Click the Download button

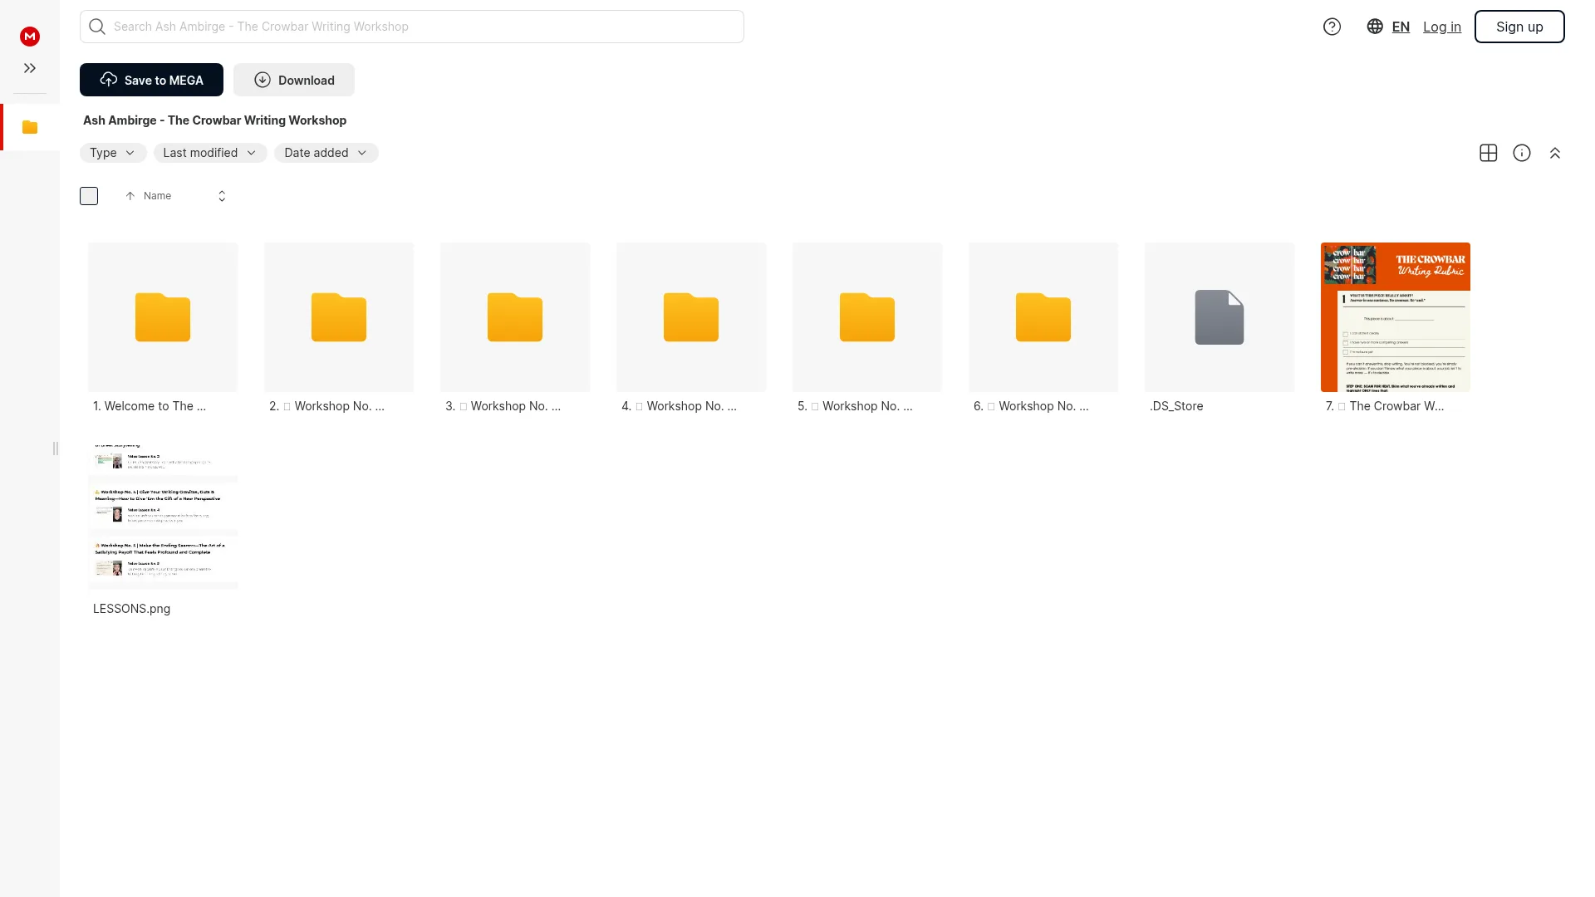pyautogui.click(x=294, y=80)
